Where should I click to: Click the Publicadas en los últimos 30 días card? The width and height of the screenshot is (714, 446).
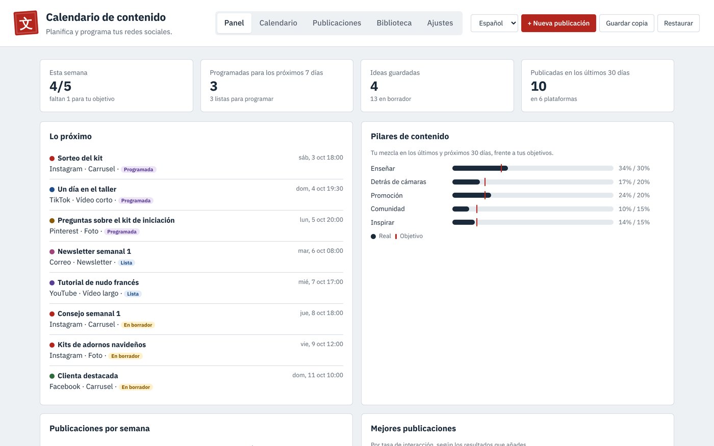(x=598, y=86)
